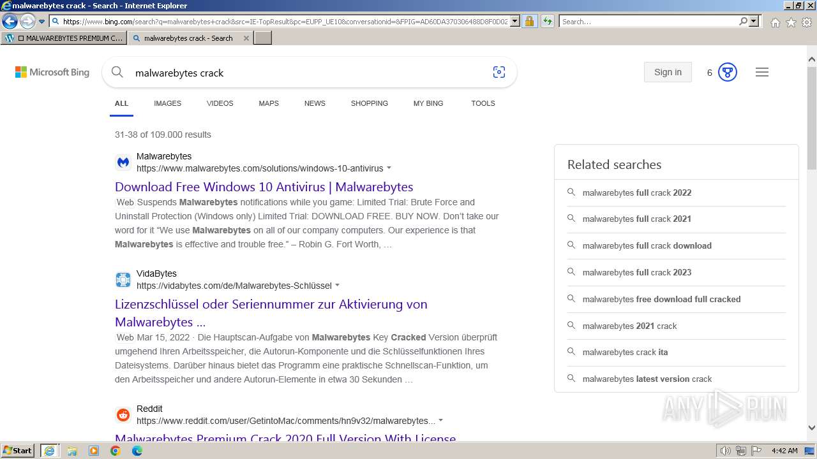Click the Reddit site favicon
The image size is (817, 459).
(x=123, y=415)
